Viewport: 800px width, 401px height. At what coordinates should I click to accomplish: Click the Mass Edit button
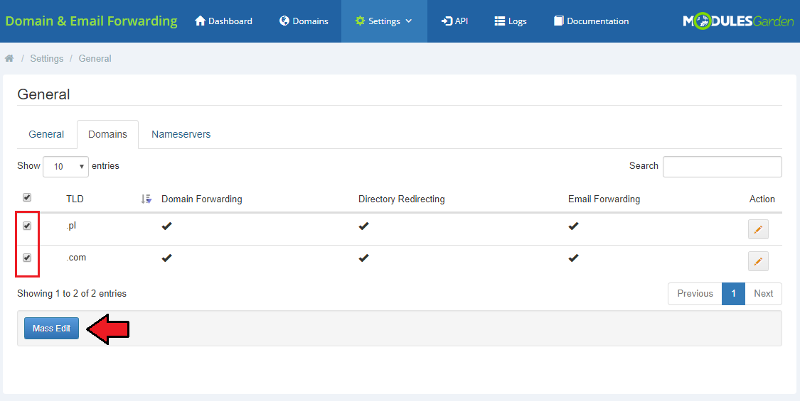point(51,329)
